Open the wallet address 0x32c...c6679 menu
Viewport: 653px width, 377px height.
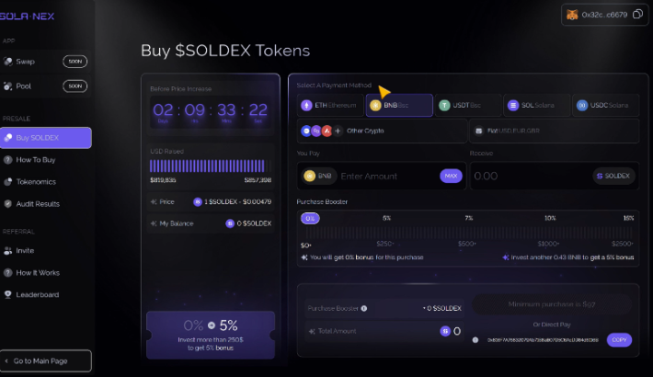[604, 15]
